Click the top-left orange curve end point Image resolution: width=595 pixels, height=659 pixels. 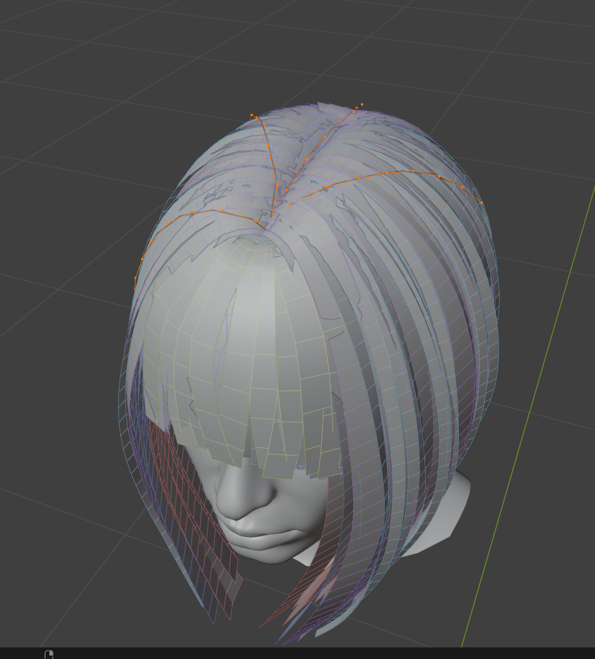coord(252,115)
